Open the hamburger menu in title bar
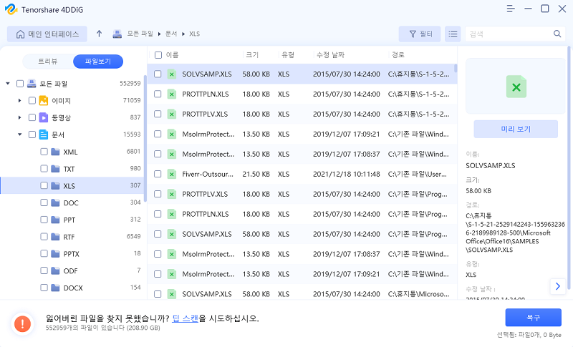 510,9
